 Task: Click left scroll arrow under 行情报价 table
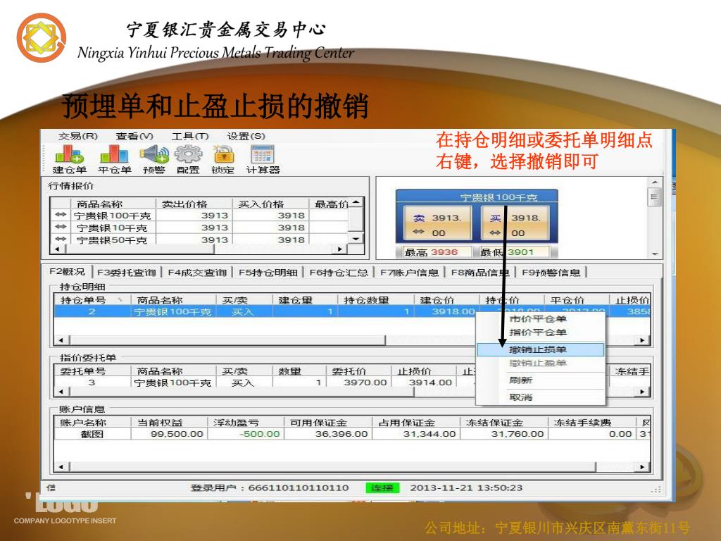tap(57, 249)
